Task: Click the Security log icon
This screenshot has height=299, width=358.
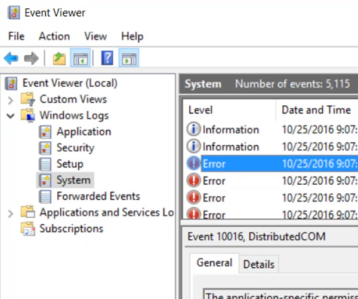Action: pos(45,148)
